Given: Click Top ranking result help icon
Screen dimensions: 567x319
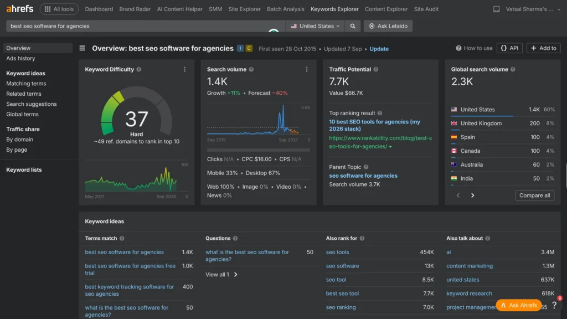Looking at the screenshot, I should coord(380,113).
